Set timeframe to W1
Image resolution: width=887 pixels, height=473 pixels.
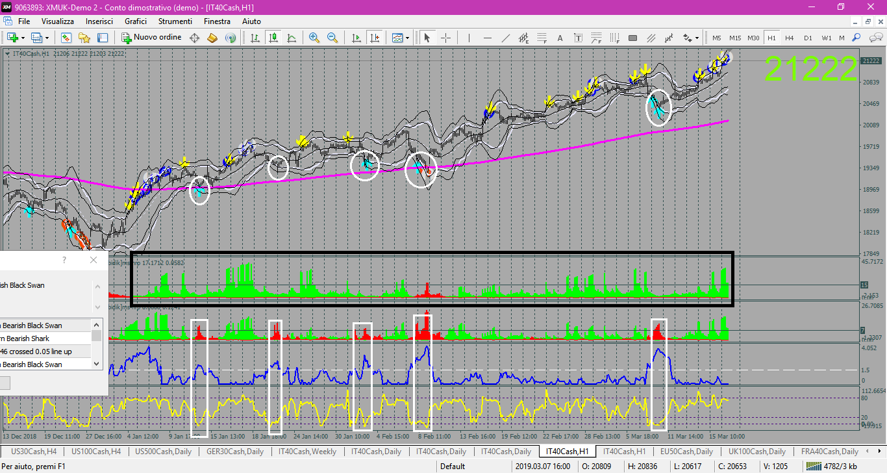(826, 38)
